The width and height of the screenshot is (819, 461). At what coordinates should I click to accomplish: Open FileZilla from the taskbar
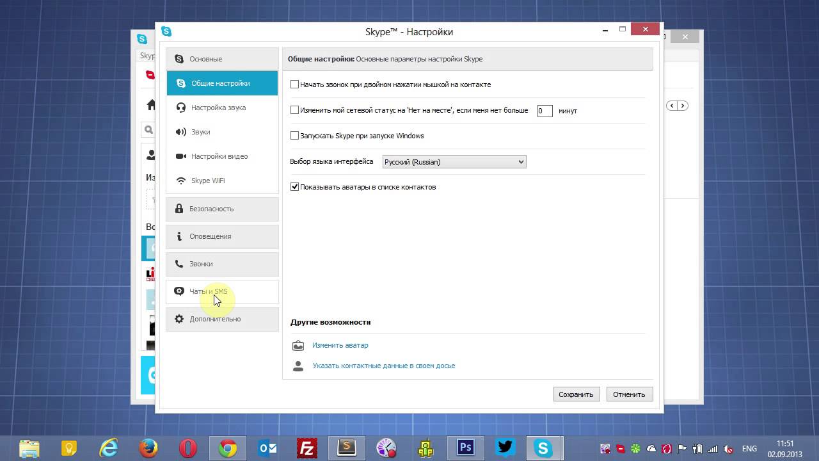point(307,448)
